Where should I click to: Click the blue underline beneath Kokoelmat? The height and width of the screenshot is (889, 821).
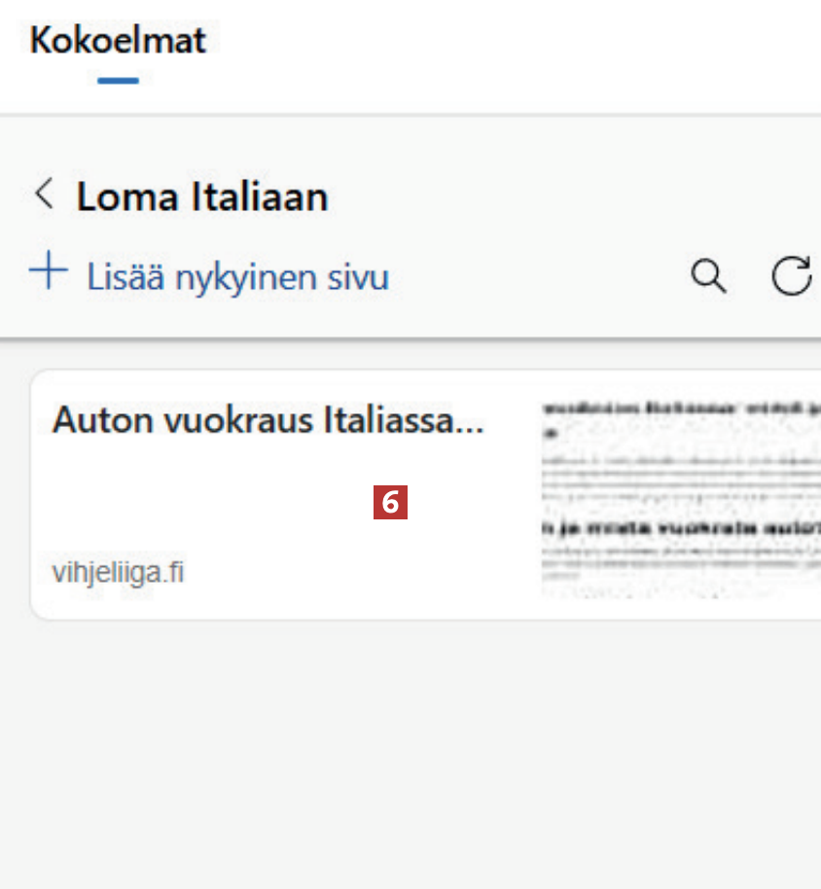coord(118,81)
